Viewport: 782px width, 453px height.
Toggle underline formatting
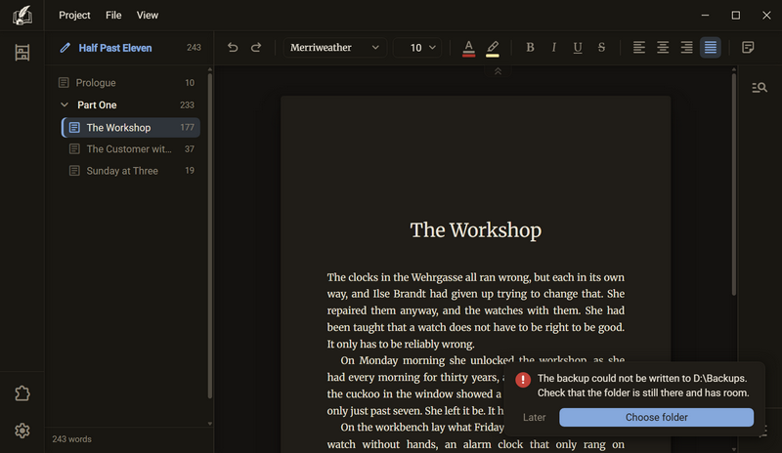click(x=578, y=47)
